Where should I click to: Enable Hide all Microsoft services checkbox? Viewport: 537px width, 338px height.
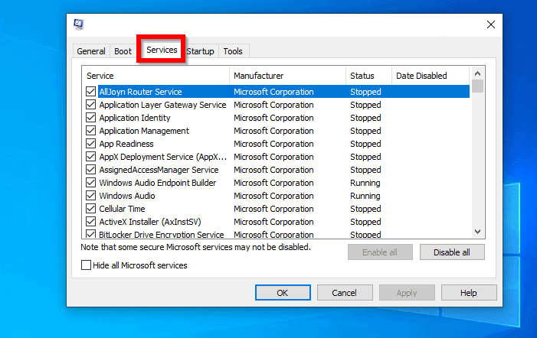(87, 265)
